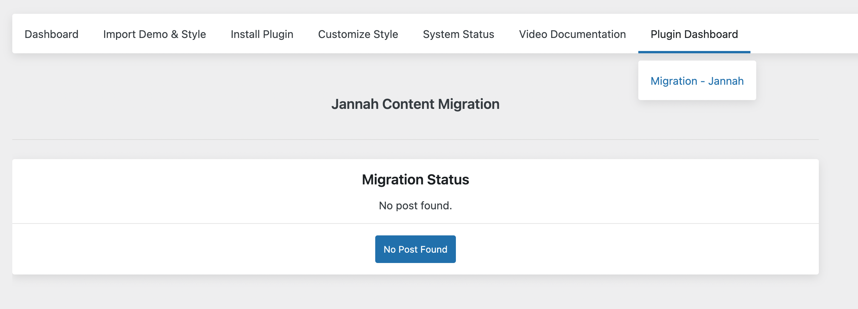This screenshot has width=858, height=309.
Task: Go to the Install Plugin tab
Action: pos(262,34)
